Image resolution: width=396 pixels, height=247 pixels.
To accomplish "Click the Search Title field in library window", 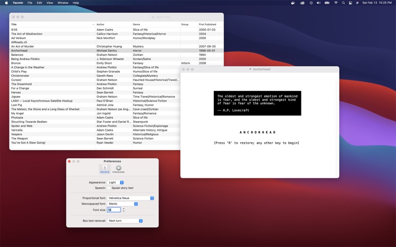I will (x=187, y=17).
